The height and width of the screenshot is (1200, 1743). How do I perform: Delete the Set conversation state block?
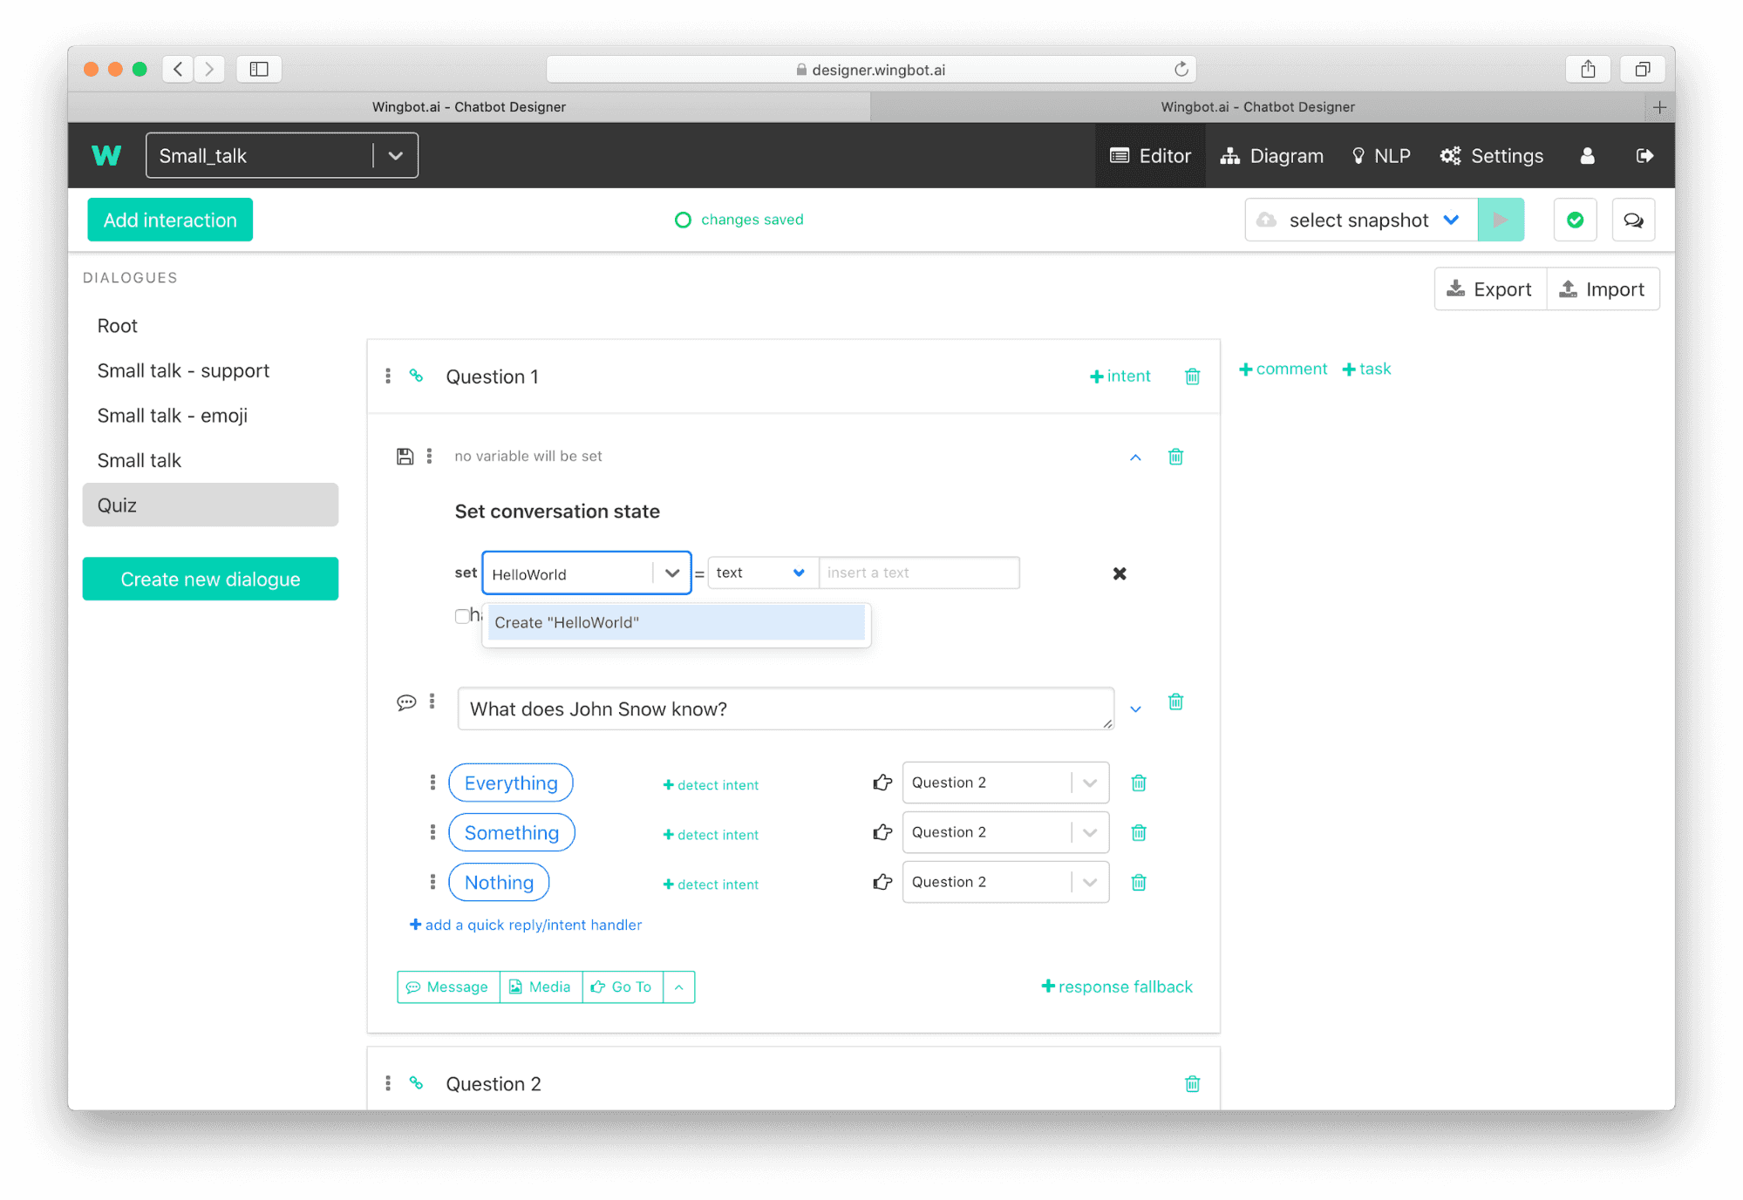[1175, 457]
